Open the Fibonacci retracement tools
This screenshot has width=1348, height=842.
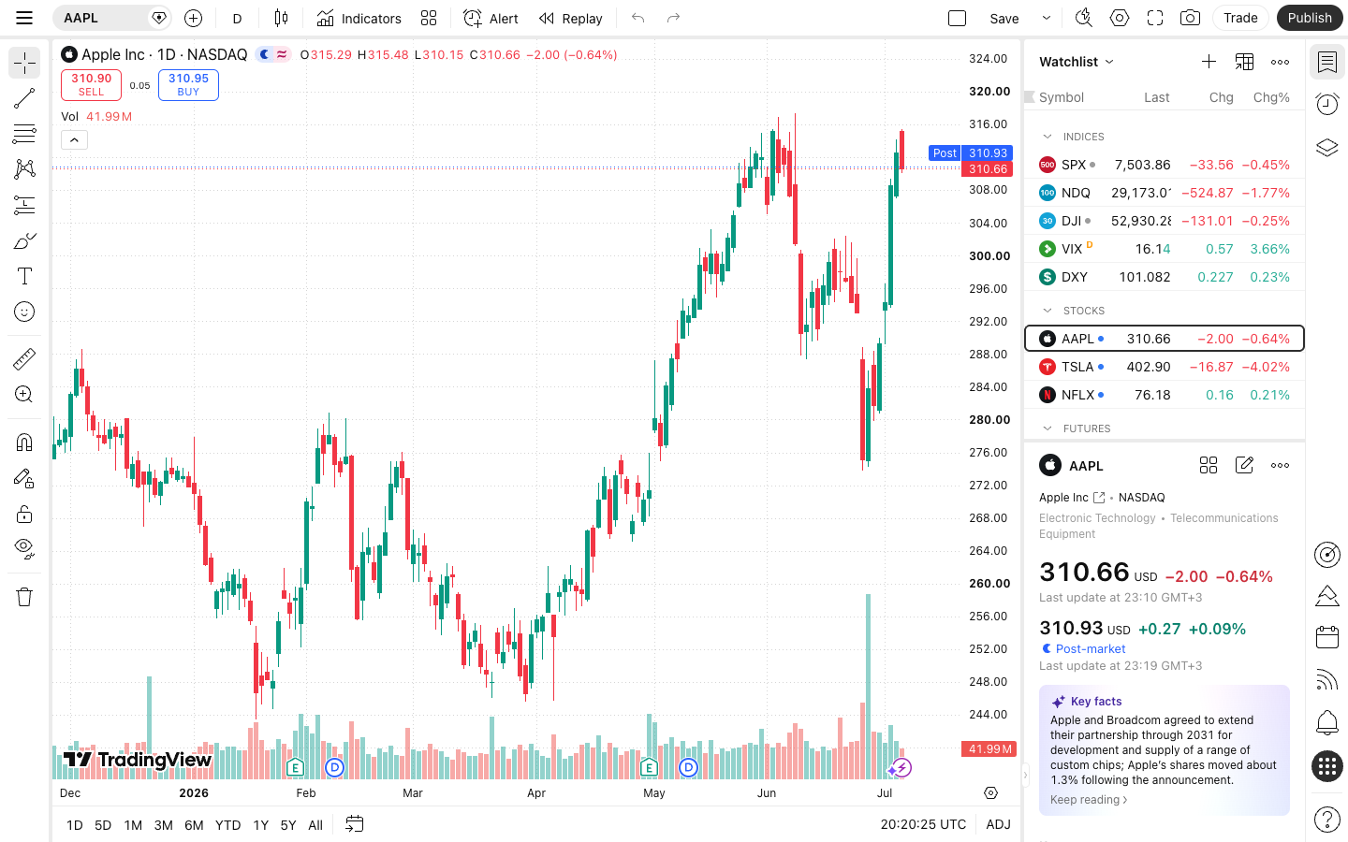click(x=24, y=134)
